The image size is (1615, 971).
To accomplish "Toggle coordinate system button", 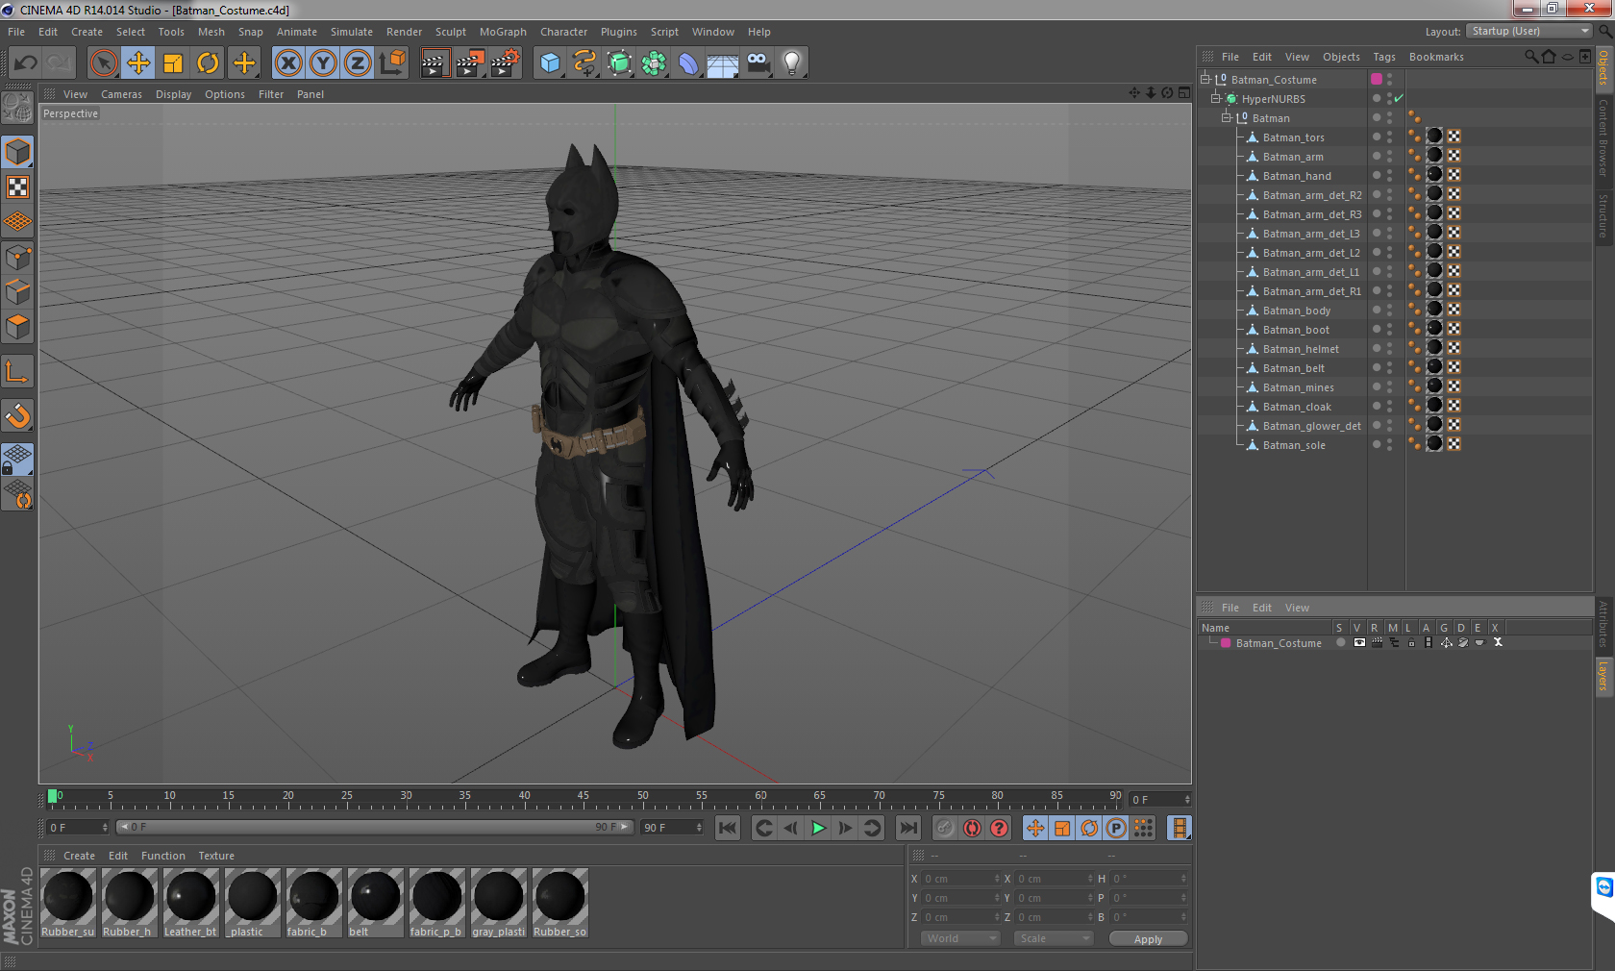I will coord(392,63).
